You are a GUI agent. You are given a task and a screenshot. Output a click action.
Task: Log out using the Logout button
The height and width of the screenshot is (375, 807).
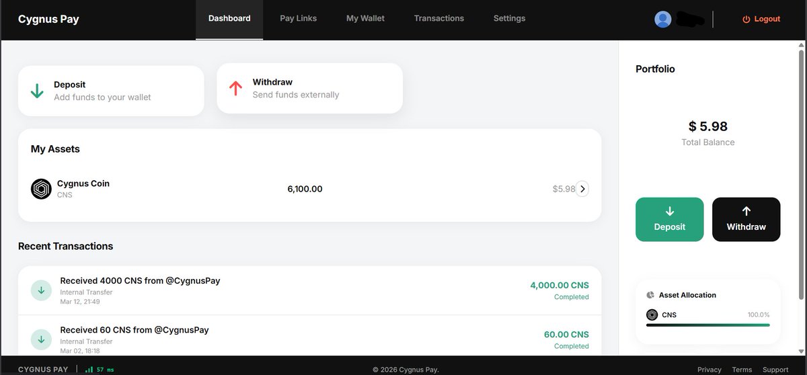click(x=761, y=19)
